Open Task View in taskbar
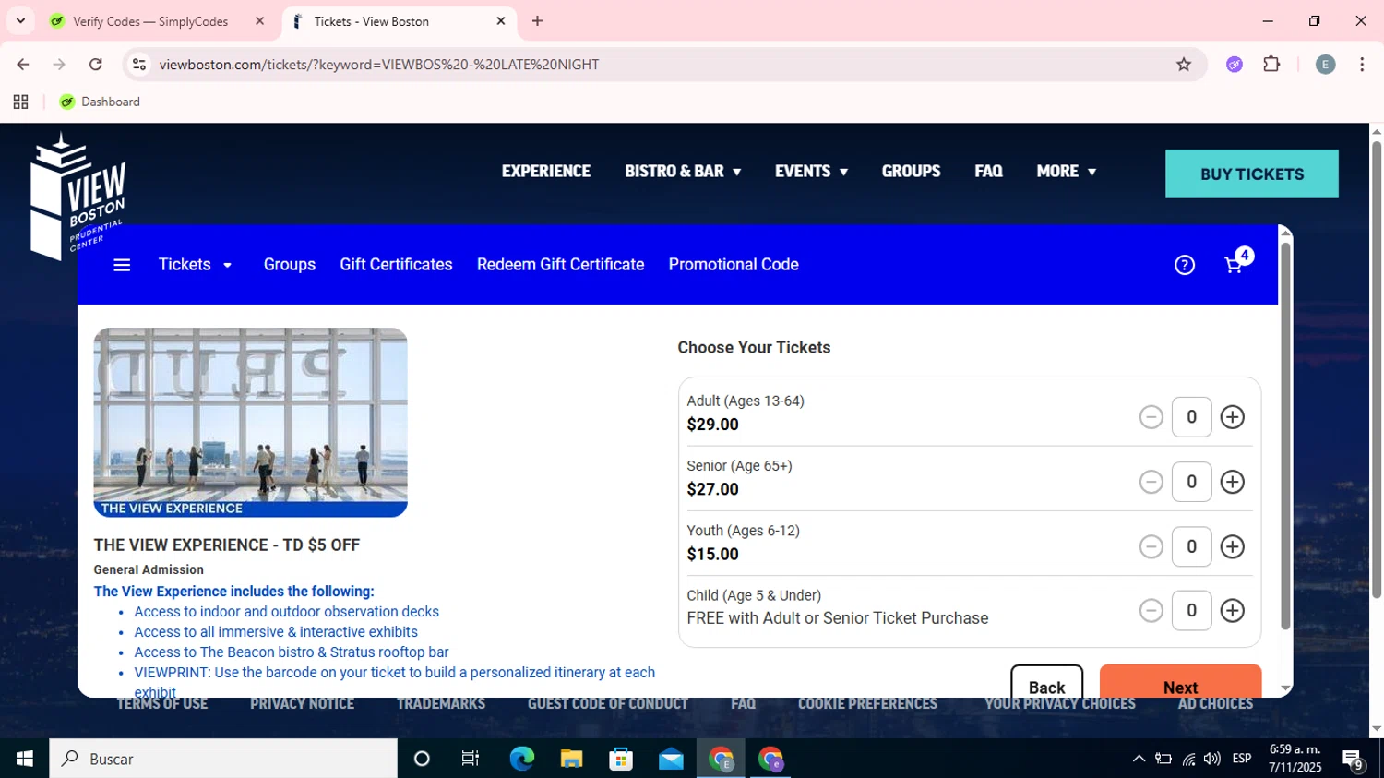The image size is (1384, 778). (x=471, y=759)
